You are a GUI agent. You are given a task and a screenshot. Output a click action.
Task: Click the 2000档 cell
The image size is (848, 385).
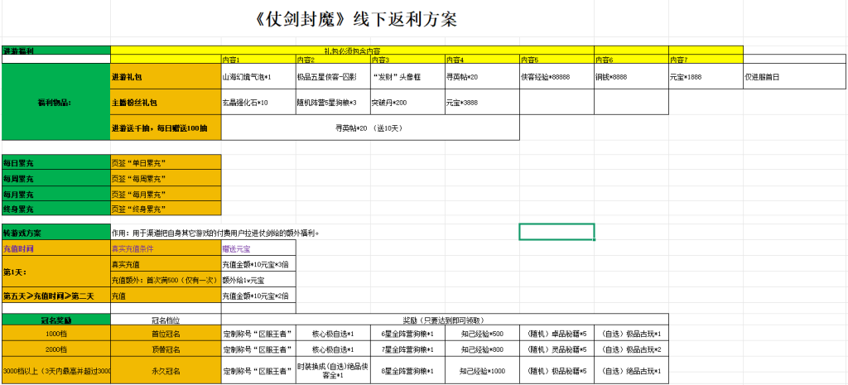56,349
